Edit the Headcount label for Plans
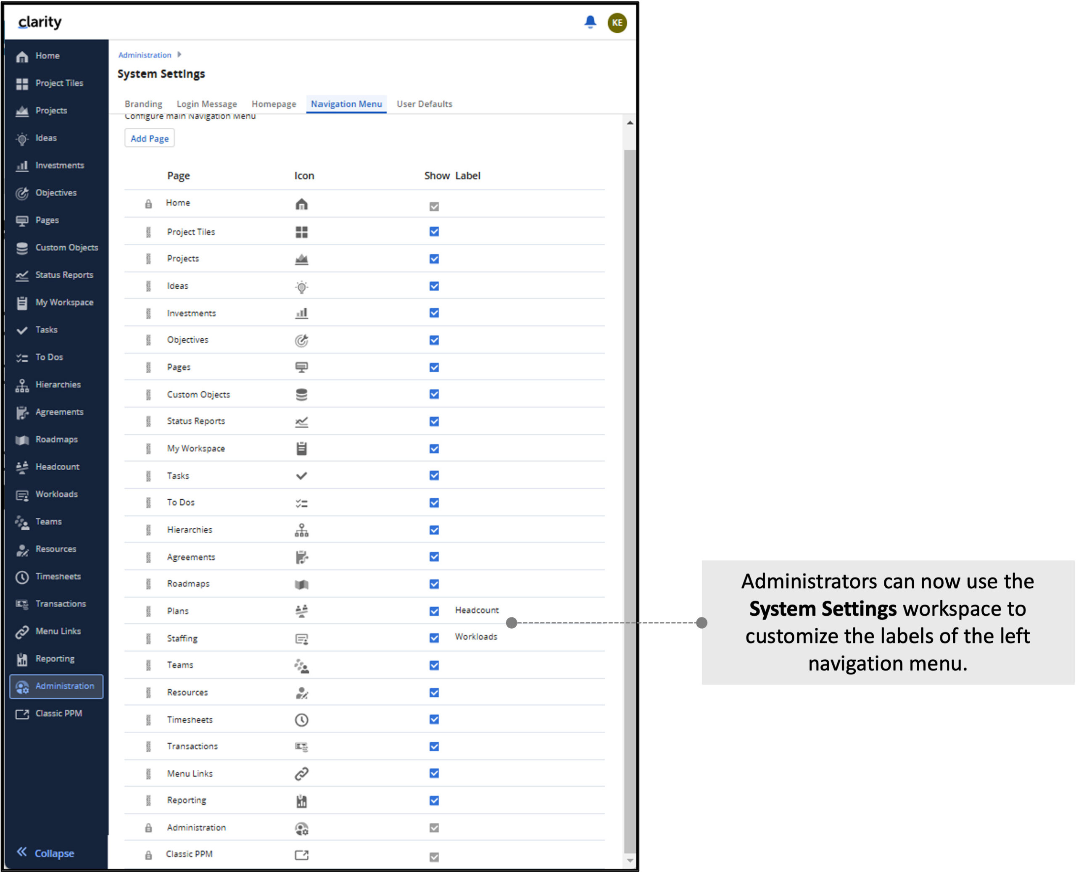 (x=477, y=610)
